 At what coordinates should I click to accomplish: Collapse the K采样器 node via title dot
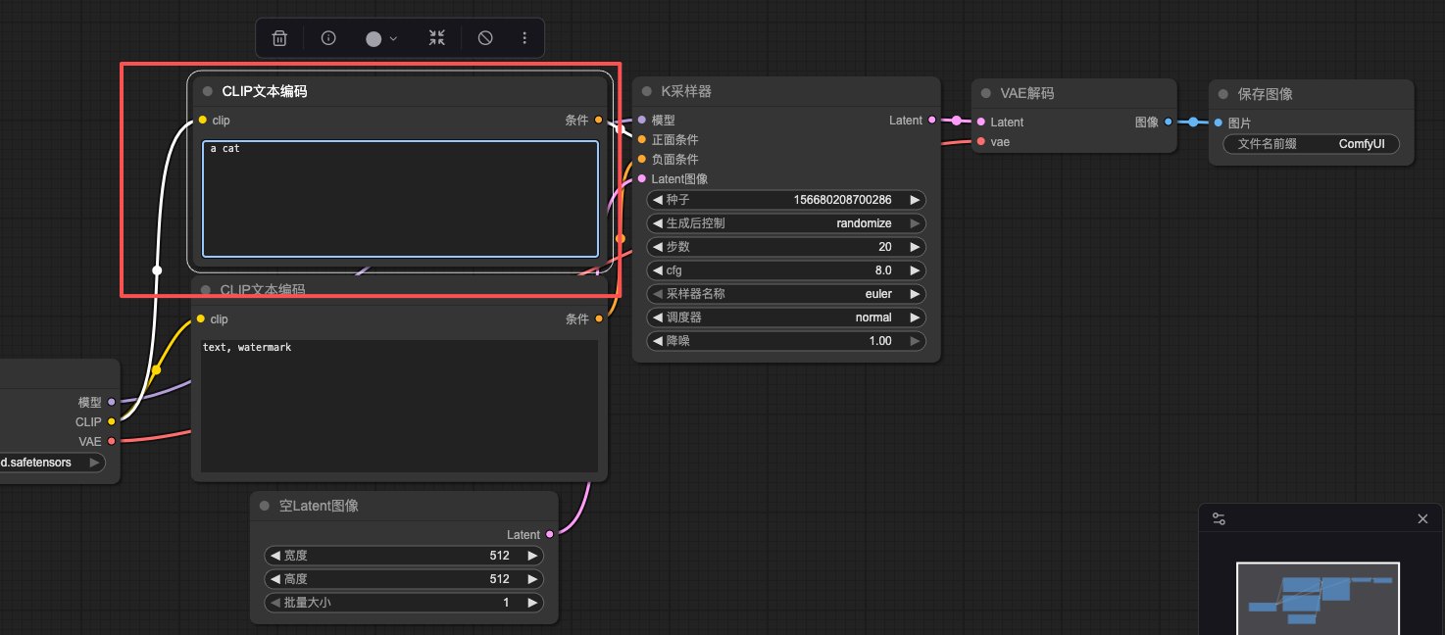click(647, 92)
